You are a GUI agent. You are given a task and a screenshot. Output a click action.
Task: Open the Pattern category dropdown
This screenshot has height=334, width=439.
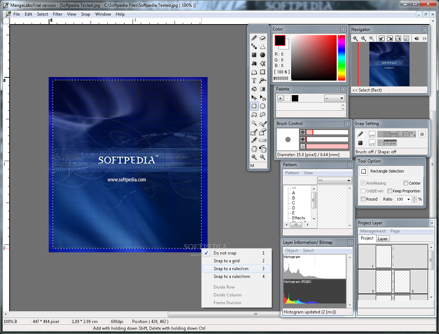coord(334,180)
